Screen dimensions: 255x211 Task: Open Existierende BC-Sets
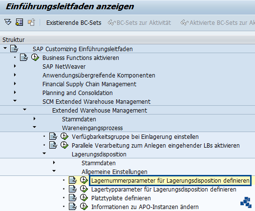(x=74, y=23)
